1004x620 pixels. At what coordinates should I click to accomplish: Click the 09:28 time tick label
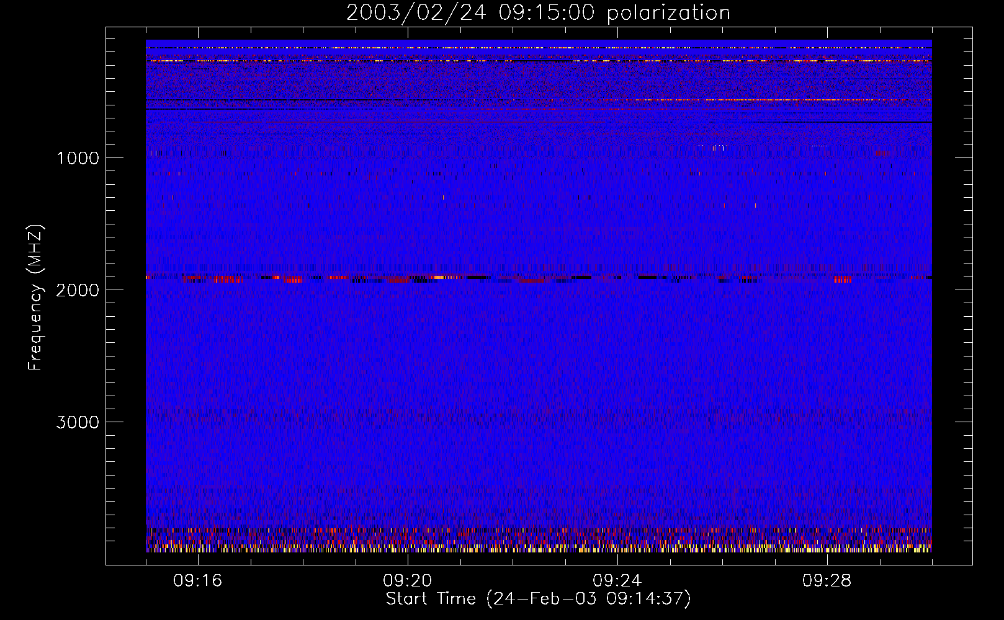827,581
